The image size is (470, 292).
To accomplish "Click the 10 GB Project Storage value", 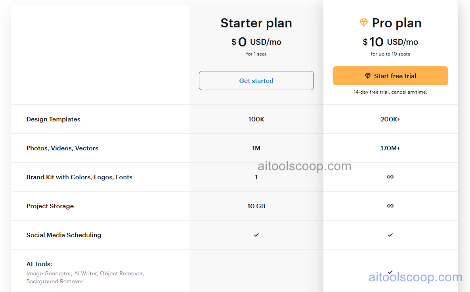I will pos(256,206).
